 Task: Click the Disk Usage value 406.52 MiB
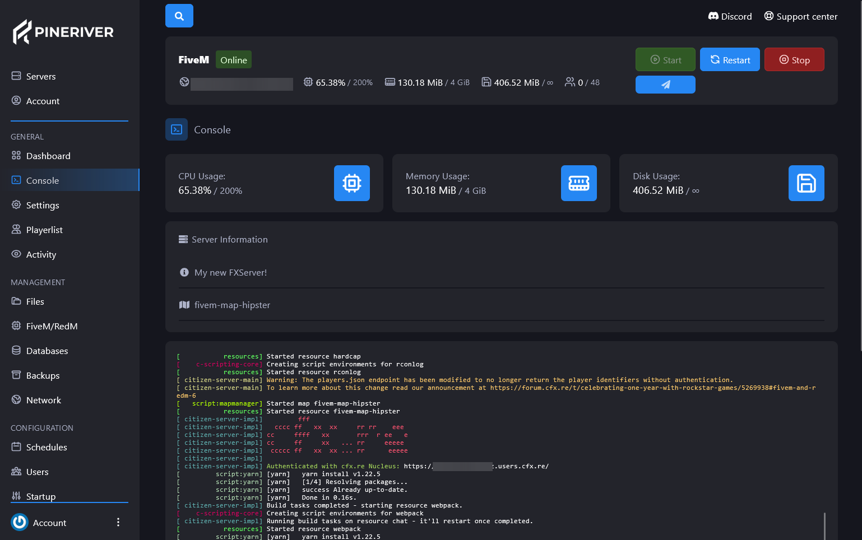point(658,190)
